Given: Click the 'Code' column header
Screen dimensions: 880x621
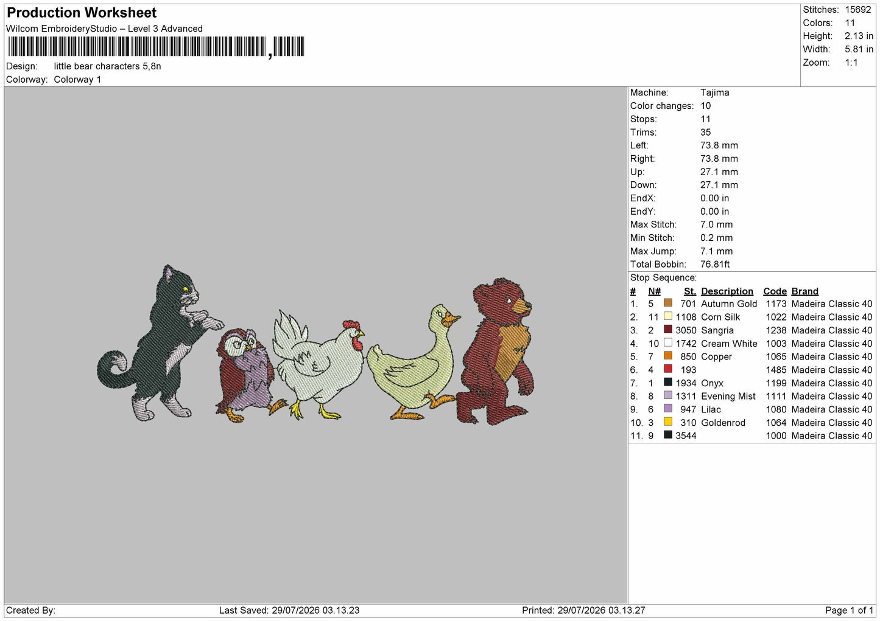Looking at the screenshot, I should [775, 291].
